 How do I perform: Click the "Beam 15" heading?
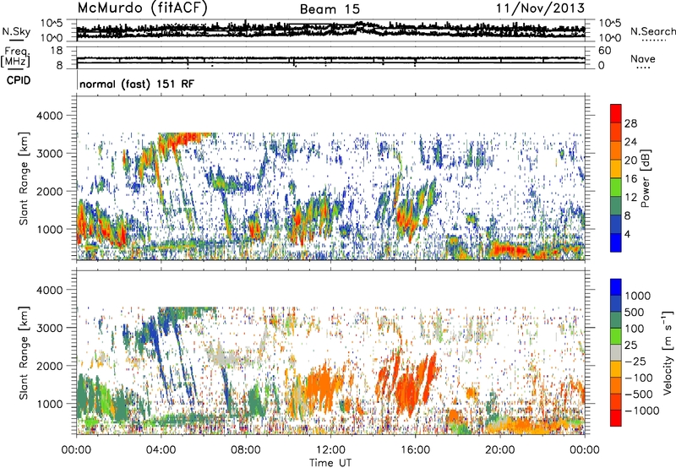[x=330, y=9]
